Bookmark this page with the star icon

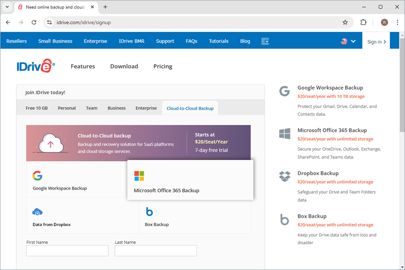[345, 22]
